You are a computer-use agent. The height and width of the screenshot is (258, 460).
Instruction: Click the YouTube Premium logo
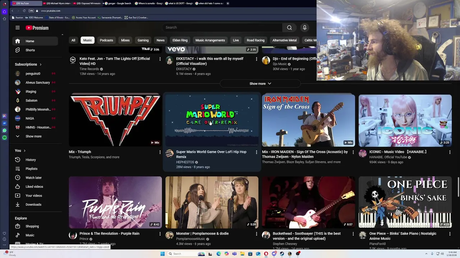point(37,28)
